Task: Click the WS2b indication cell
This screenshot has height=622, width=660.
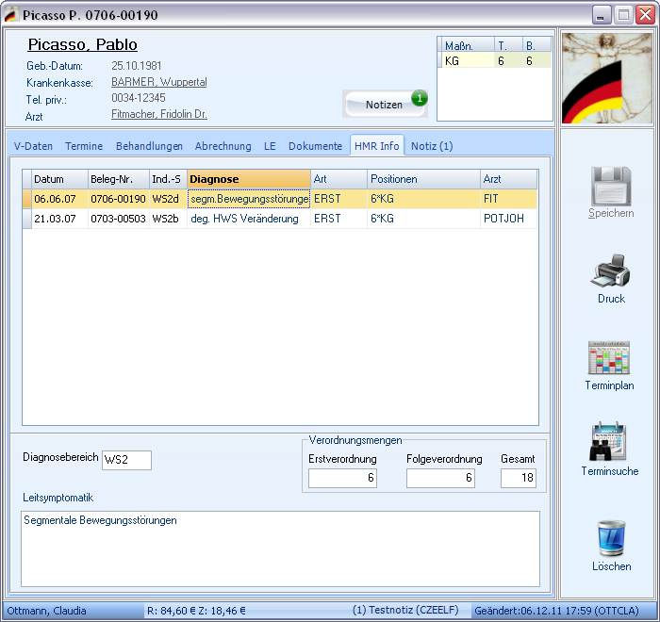Action: (169, 219)
